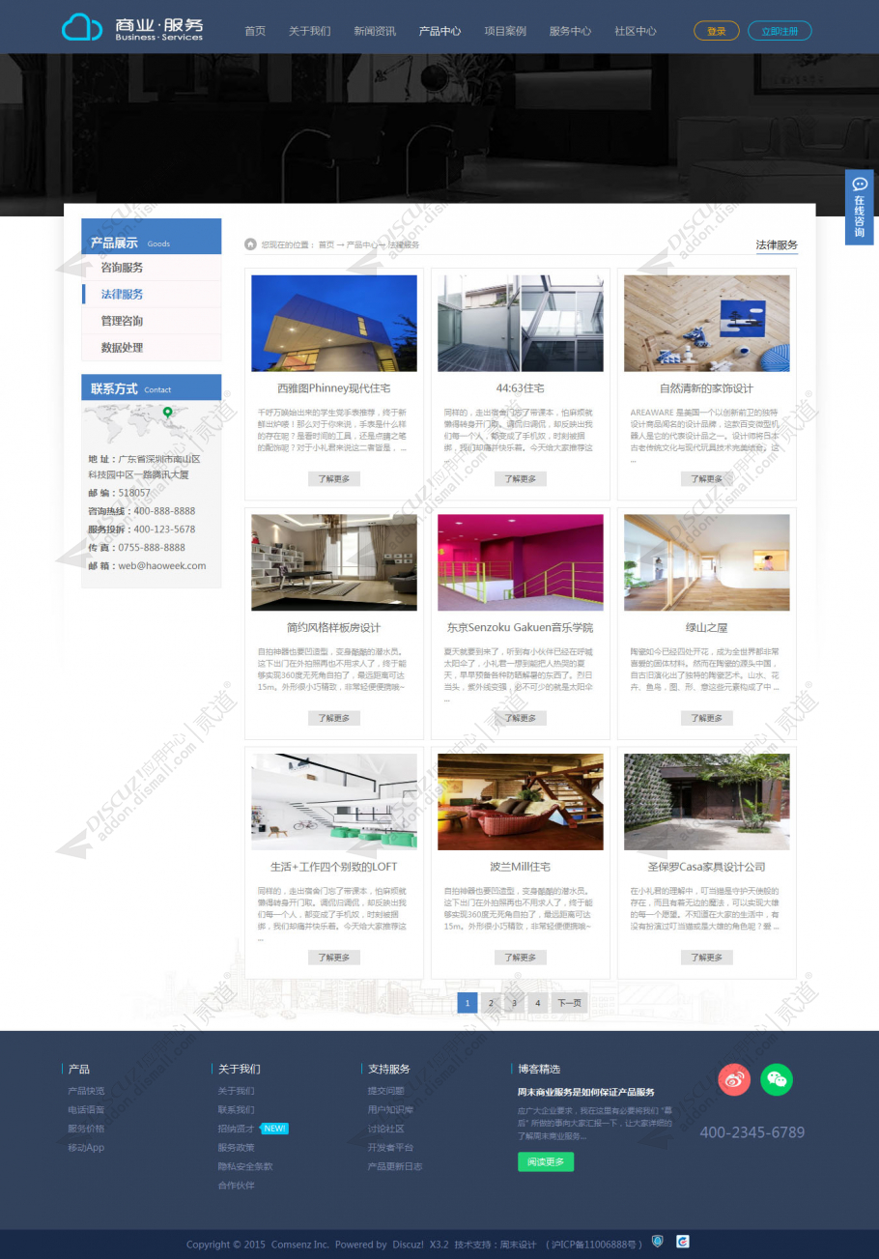Image resolution: width=879 pixels, height=1259 pixels.
Task: Open 用户知识库 in the footer
Action: point(390,1109)
